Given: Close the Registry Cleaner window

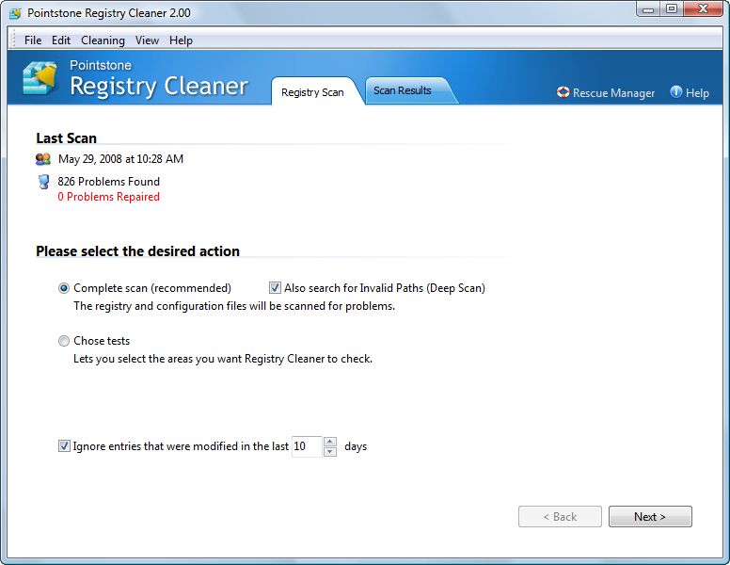Looking at the screenshot, I should pyautogui.click(x=704, y=9).
